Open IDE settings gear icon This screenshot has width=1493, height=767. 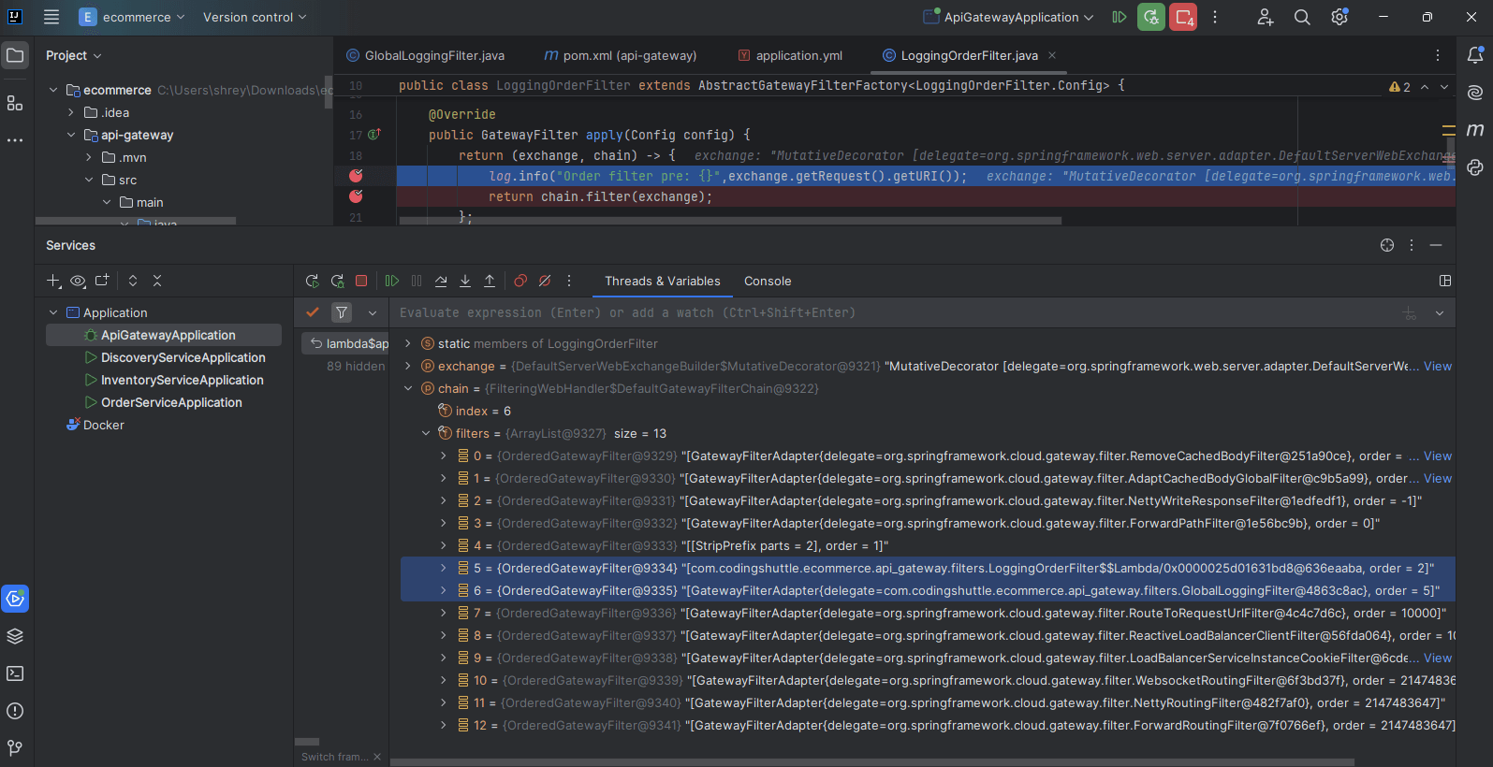[1339, 17]
